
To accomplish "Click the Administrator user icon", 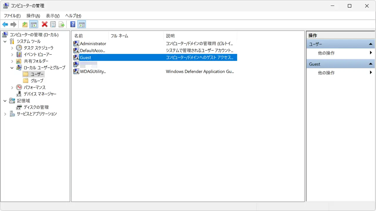I will click(76, 43).
